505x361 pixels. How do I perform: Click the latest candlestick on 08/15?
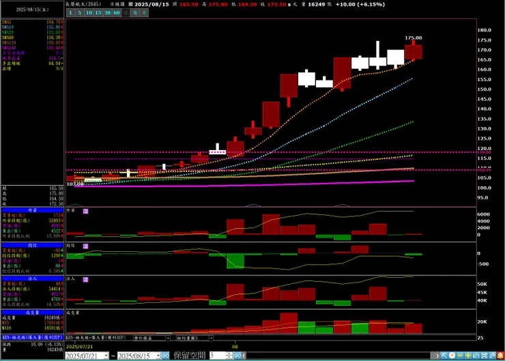point(413,52)
